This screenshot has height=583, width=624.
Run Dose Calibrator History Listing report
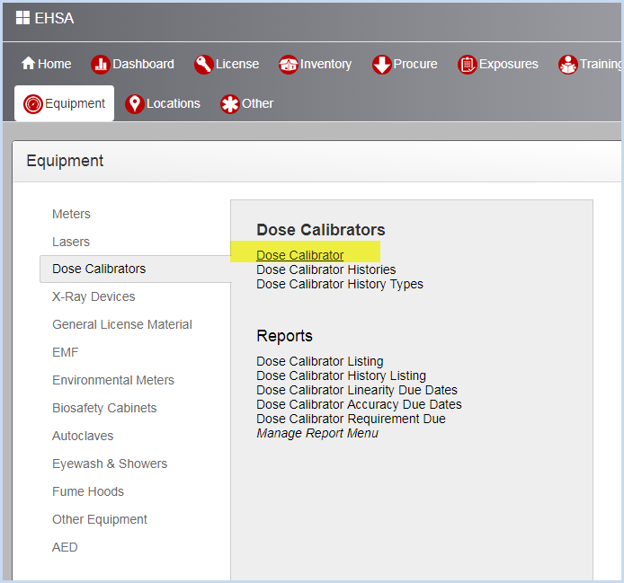(x=341, y=375)
